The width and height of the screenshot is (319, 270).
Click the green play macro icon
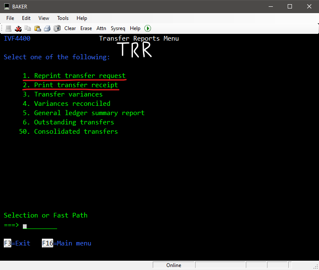pyautogui.click(x=148, y=28)
